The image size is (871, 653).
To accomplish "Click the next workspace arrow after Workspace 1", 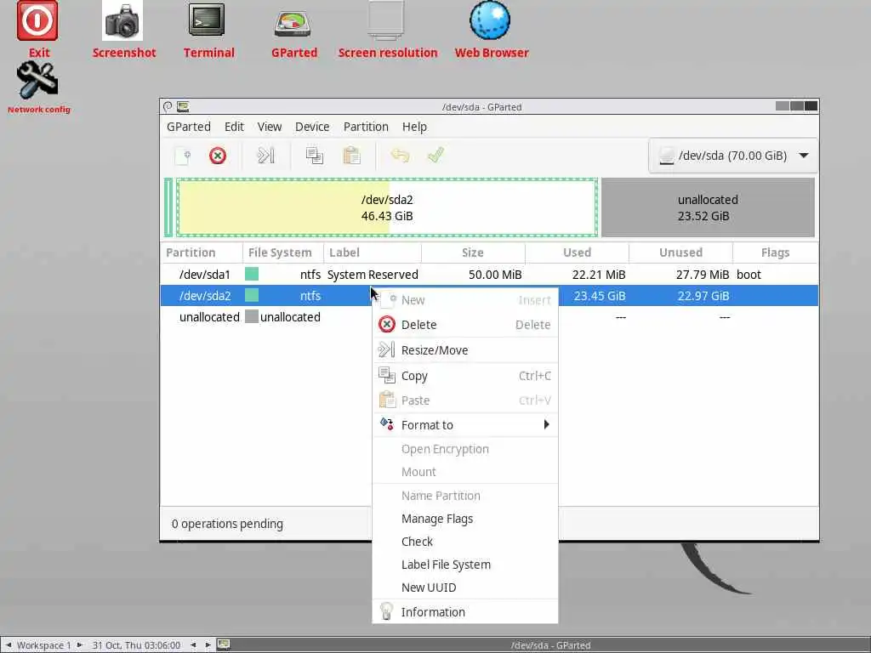I will (x=79, y=644).
